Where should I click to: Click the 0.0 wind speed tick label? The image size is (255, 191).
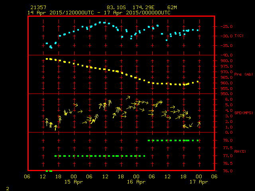click(x=229, y=133)
